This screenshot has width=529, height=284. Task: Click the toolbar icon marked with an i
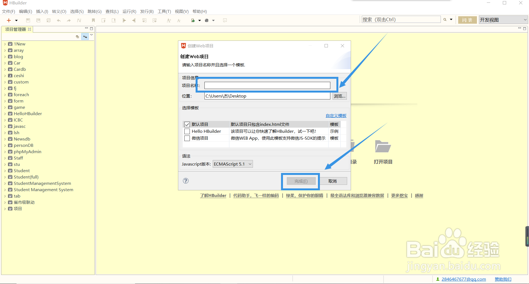pos(225,20)
